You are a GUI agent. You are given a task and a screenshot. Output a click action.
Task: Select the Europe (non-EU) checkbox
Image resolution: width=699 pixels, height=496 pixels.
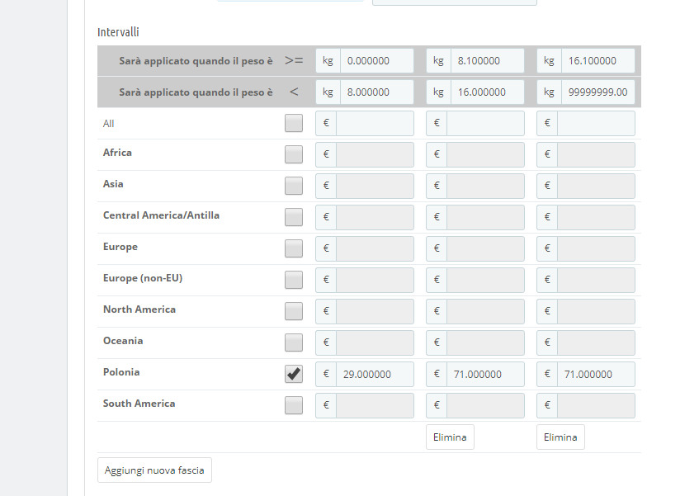[x=294, y=280]
